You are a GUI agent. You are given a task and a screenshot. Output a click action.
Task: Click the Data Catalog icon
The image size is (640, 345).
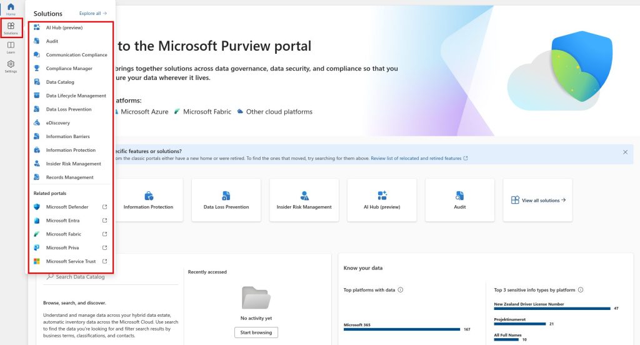click(x=37, y=82)
